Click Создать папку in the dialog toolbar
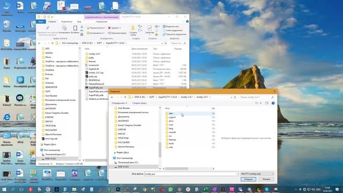The width and height of the screenshot is (343, 193). coord(139,103)
